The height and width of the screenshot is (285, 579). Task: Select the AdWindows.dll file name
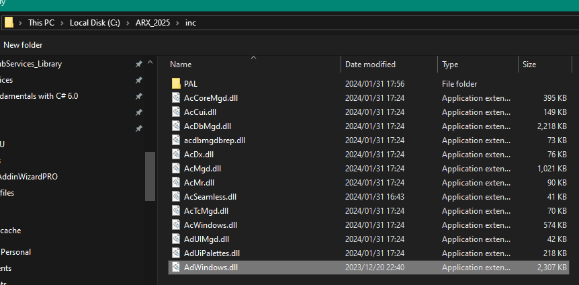click(x=211, y=268)
